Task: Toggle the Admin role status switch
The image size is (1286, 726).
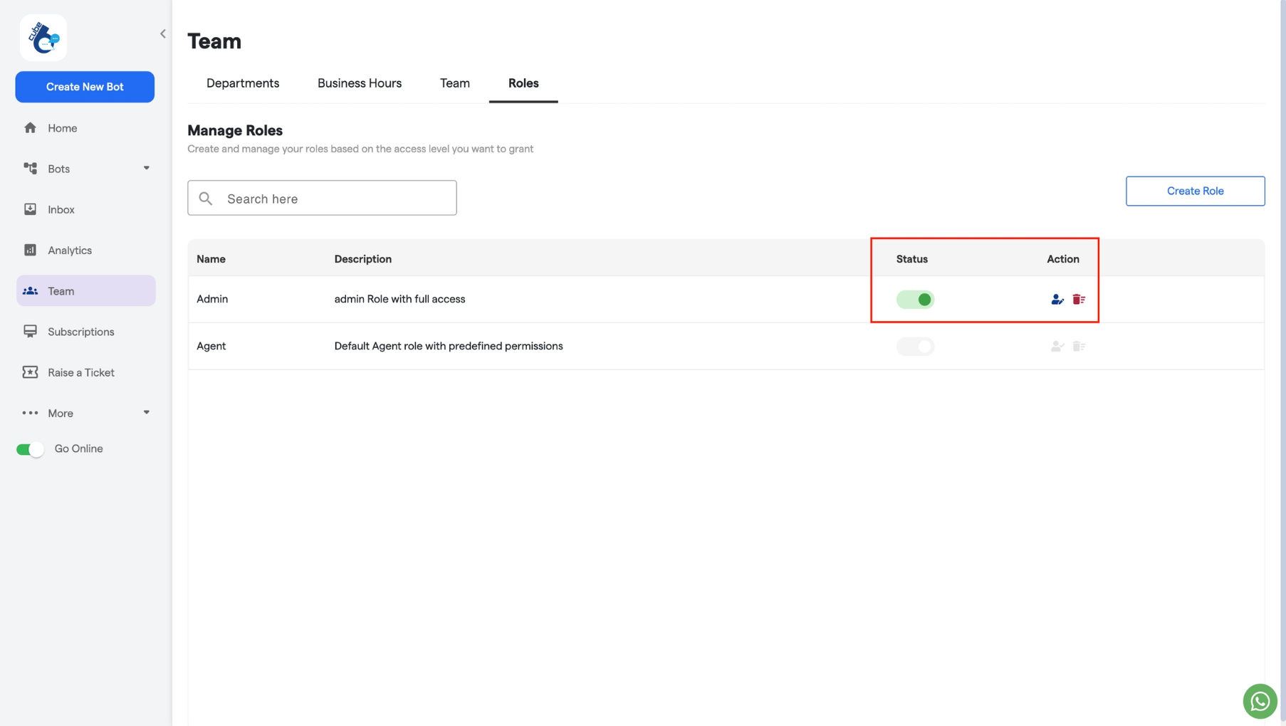Action: [915, 300]
